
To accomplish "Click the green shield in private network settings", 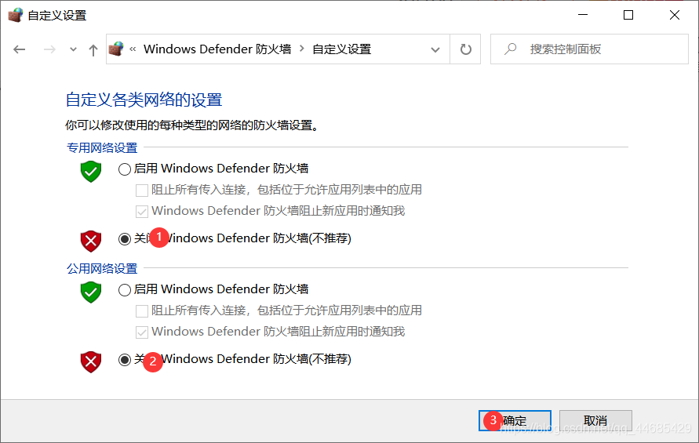I will (x=91, y=171).
